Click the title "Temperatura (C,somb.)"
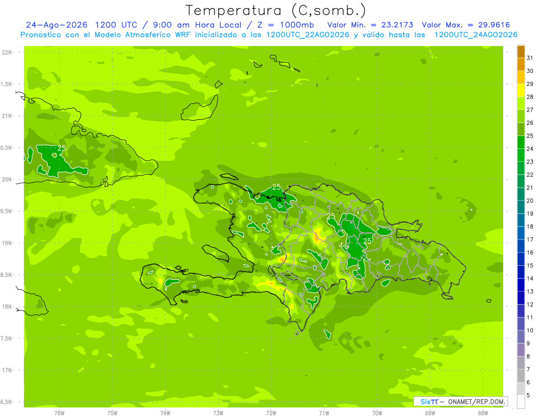Viewport: 542px width, 419px height. click(276, 10)
